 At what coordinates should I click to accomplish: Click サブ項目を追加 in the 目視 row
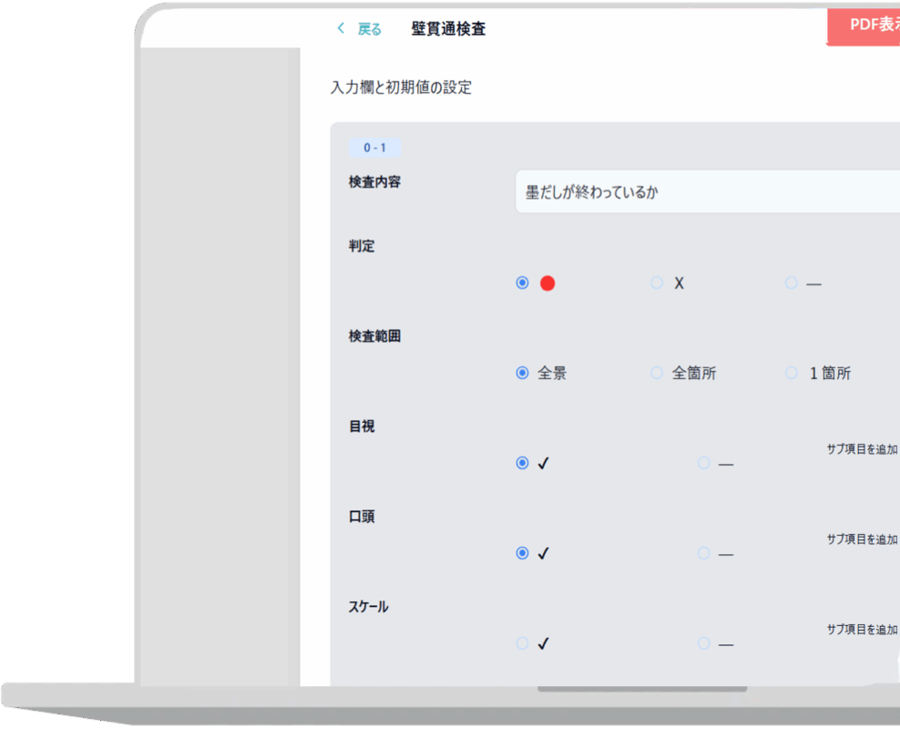[862, 449]
